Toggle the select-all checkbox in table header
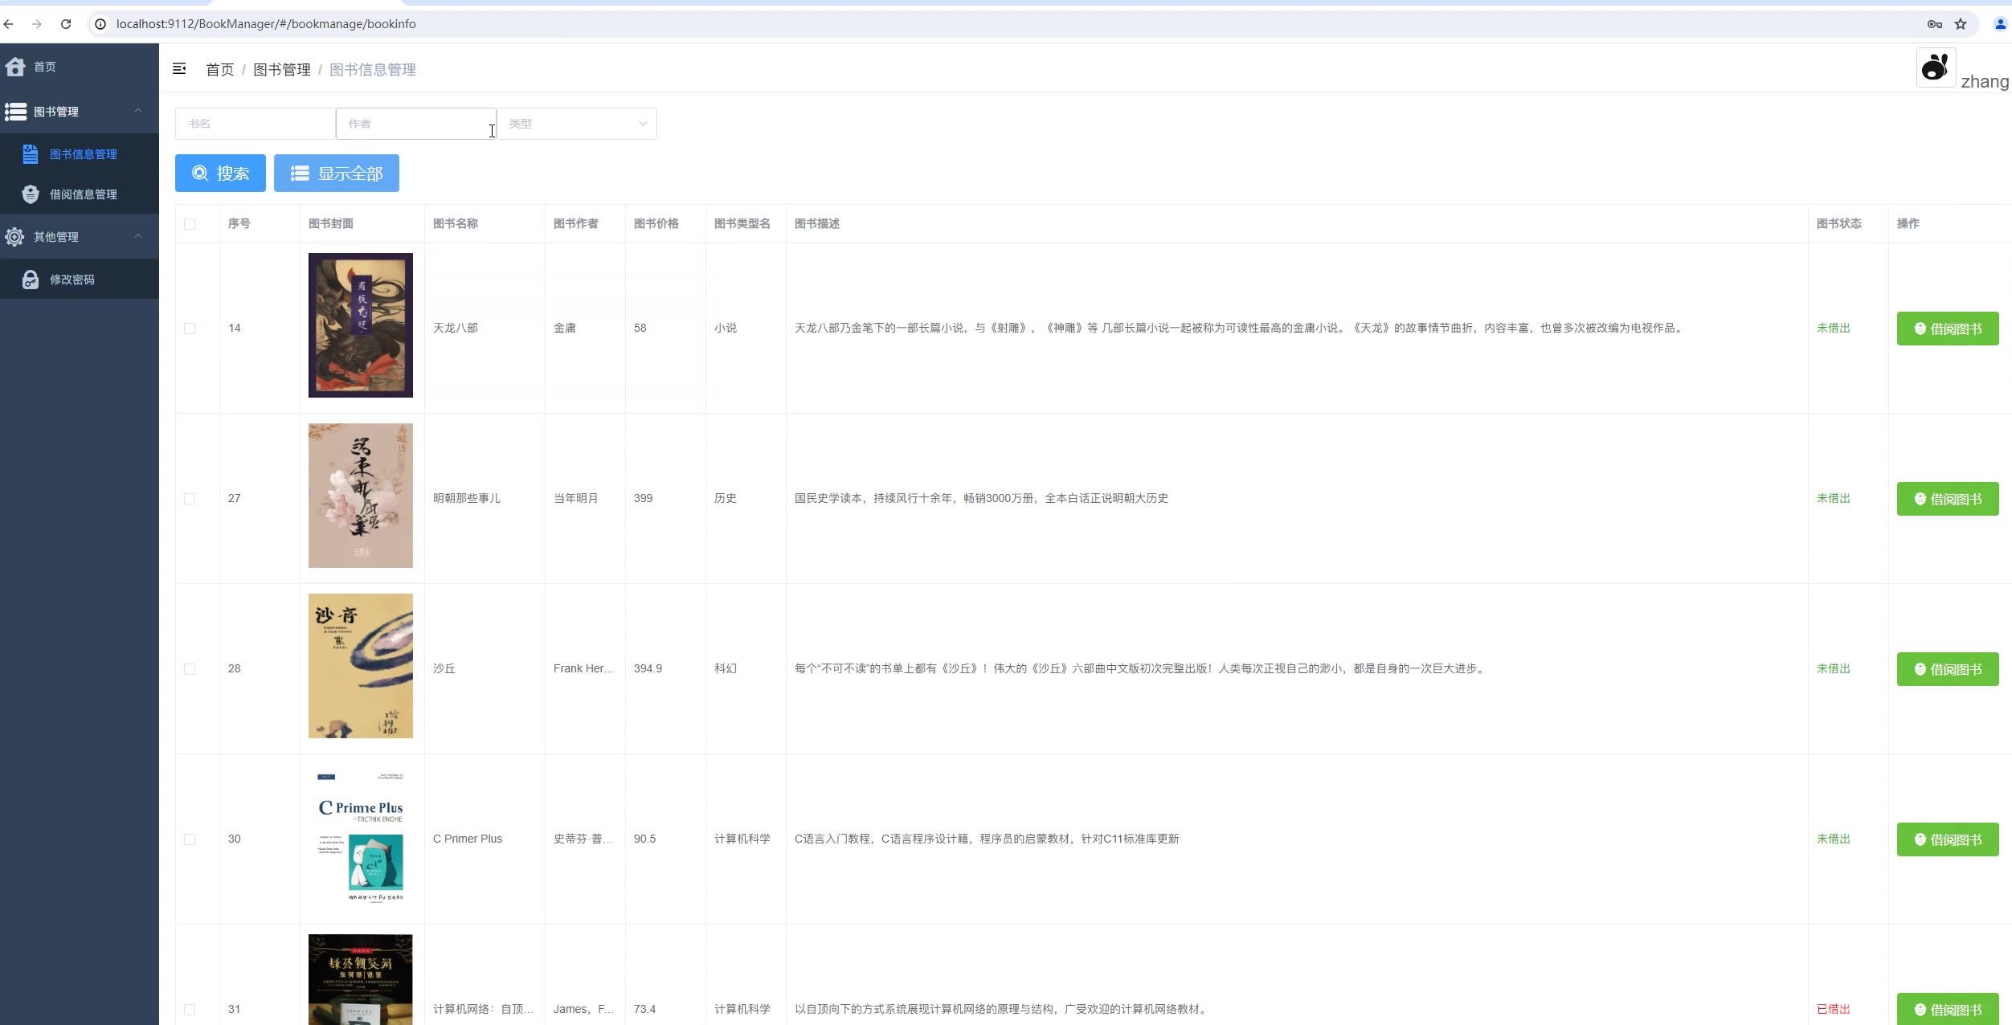This screenshot has width=2012, height=1025. [190, 224]
